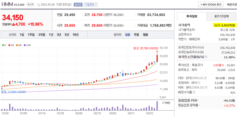Viewport: 237px width, 117px height.
Task: Click the purple 거래량 volume legend marker
Action: coord(163,103)
